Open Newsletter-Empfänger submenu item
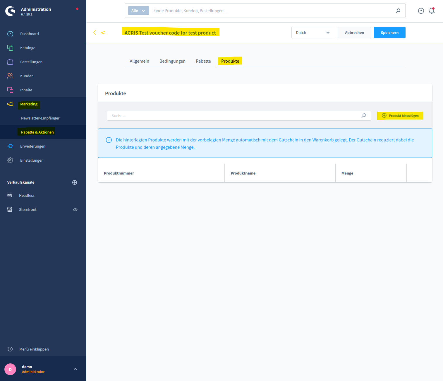Screen dimensions: 443x381 [40, 118]
